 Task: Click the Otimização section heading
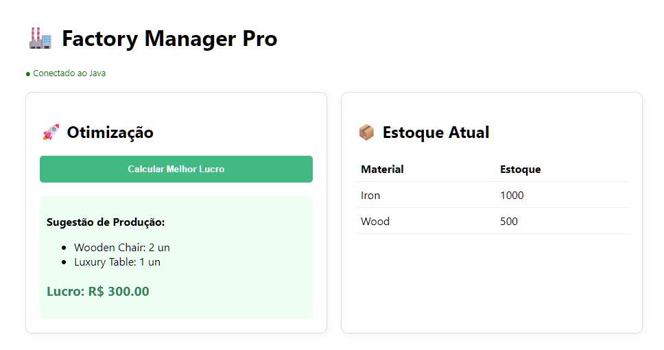tap(110, 132)
